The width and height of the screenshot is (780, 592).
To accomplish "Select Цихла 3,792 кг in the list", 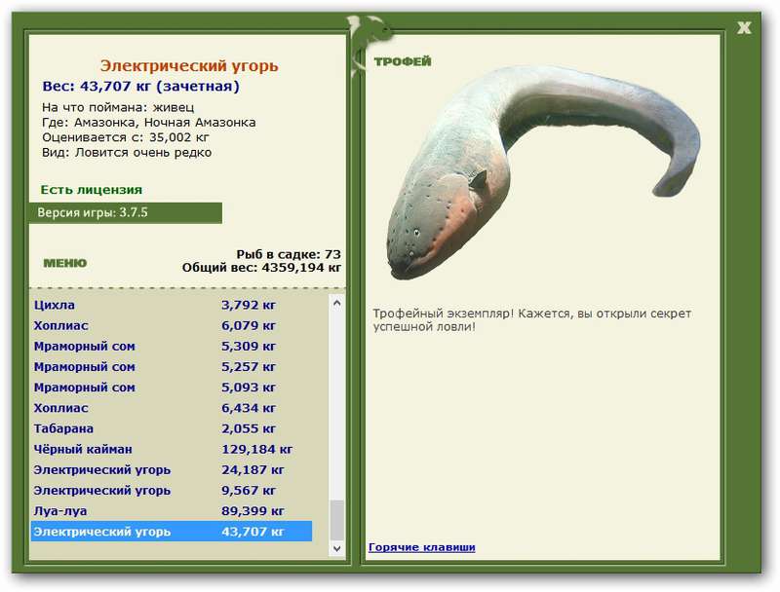I will (172, 305).
